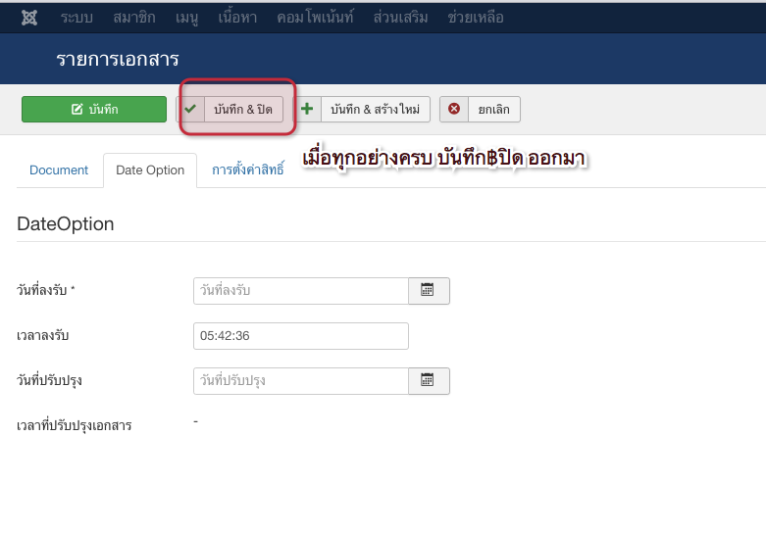Open the ส่วนเสริม menu
766x533 pixels.
pos(400,18)
